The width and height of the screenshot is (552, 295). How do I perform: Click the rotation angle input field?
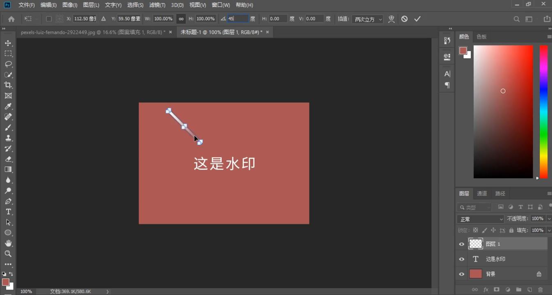click(x=238, y=19)
